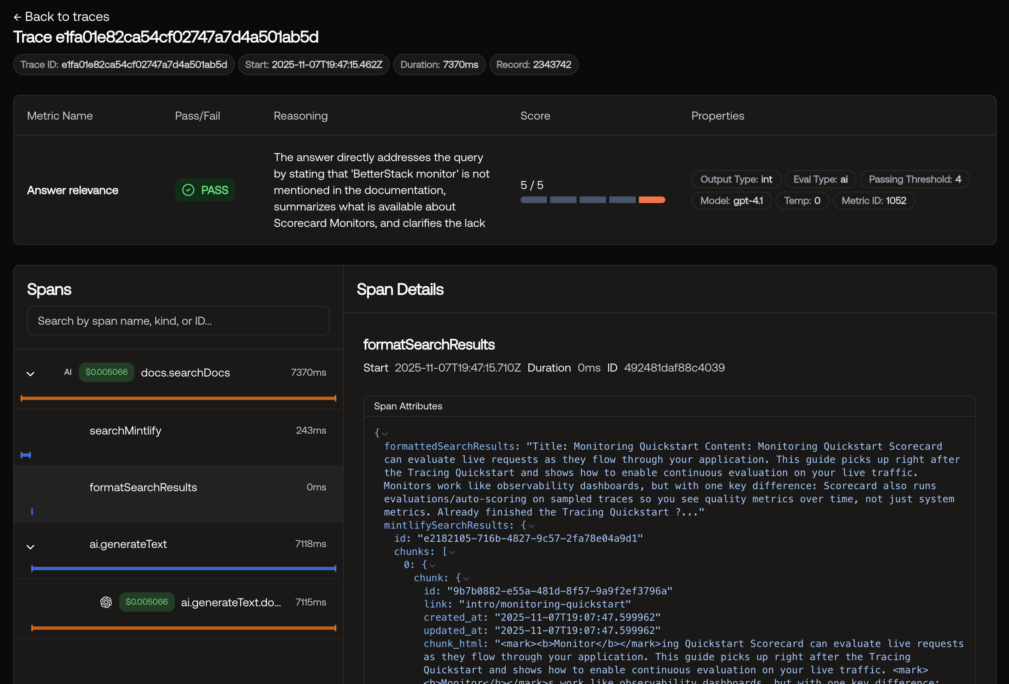Viewport: 1009px width, 684px height.
Task: Click the $0.005066 cost badge on docs.searchDocs
Action: [x=106, y=372]
